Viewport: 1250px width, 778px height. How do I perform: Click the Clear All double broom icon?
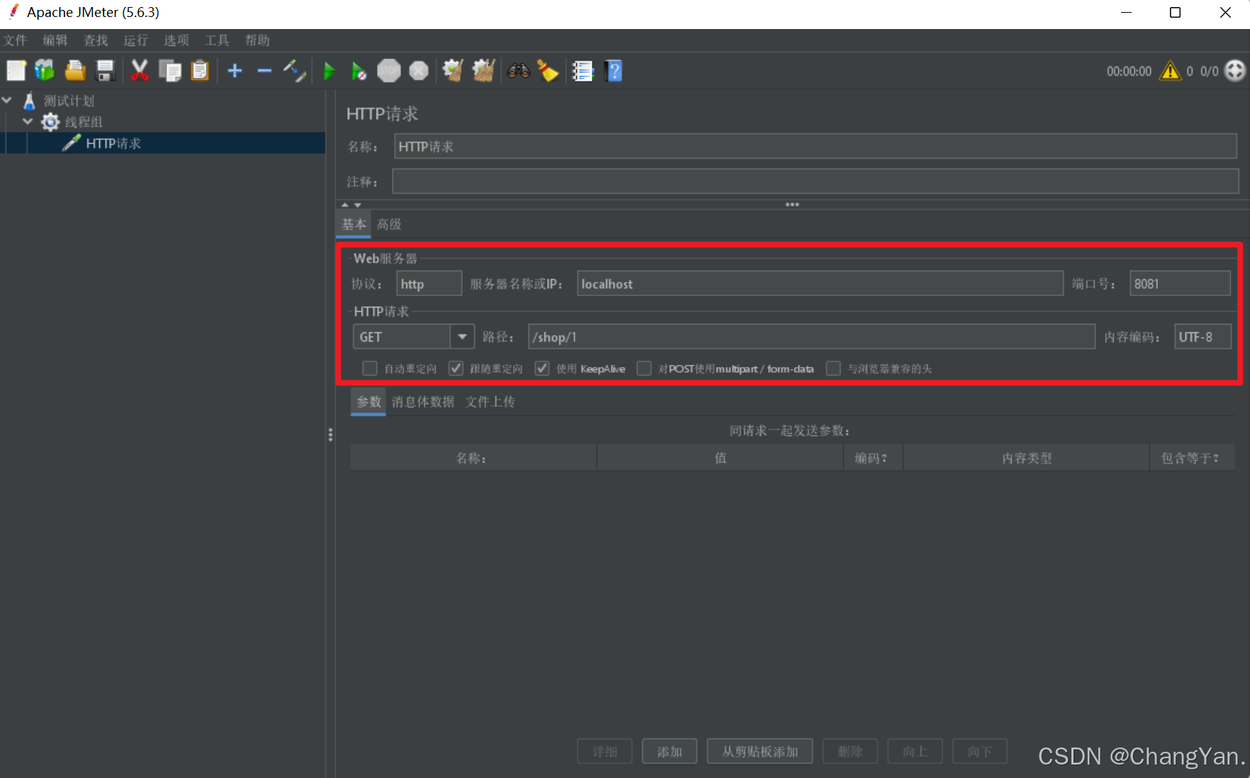tap(483, 71)
